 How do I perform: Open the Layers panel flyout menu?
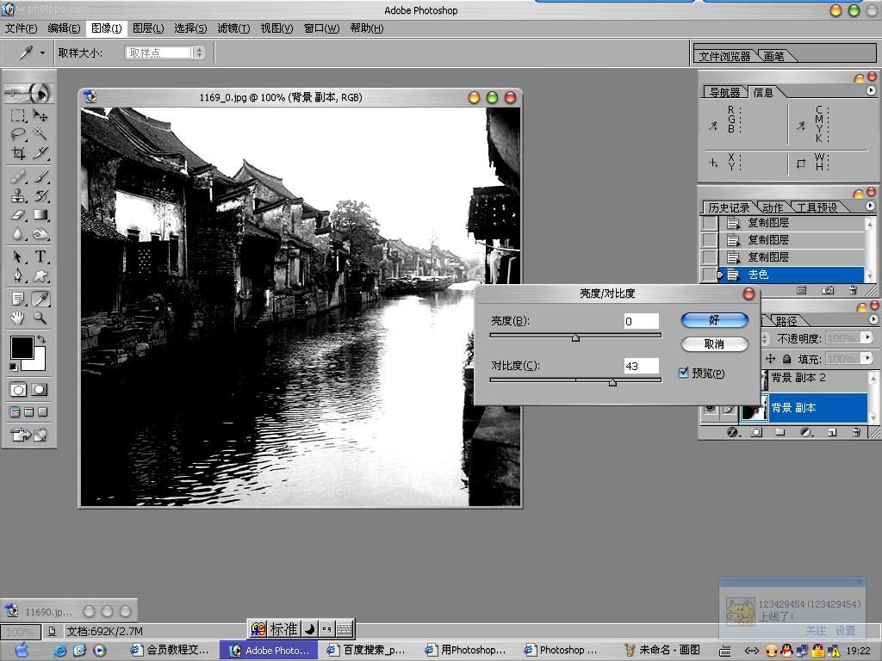click(873, 319)
